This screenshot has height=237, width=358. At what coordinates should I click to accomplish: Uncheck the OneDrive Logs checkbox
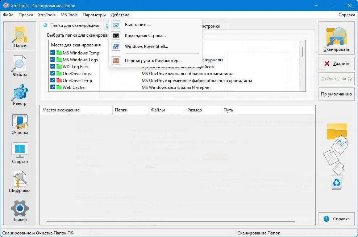(53, 73)
